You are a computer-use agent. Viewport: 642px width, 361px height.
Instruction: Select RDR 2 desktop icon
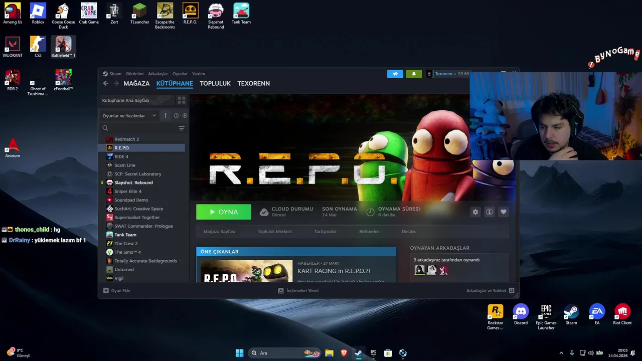tap(13, 80)
